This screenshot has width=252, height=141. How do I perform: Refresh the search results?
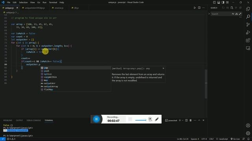coord(223,8)
